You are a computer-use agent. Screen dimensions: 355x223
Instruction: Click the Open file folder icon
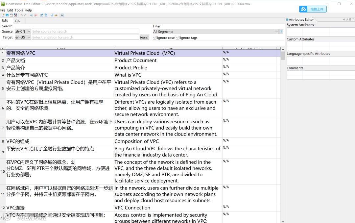(x=7, y=15)
